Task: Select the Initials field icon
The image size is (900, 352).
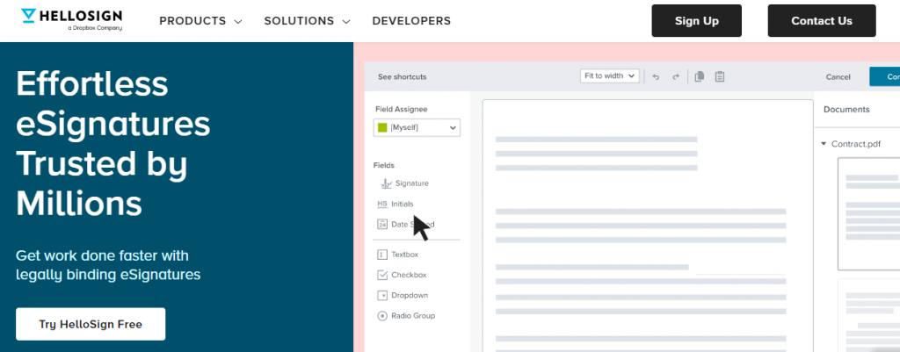Action: click(382, 205)
